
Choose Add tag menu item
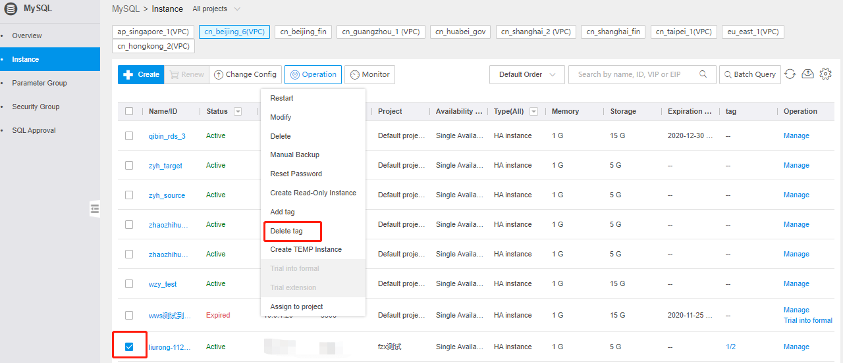[313, 212]
